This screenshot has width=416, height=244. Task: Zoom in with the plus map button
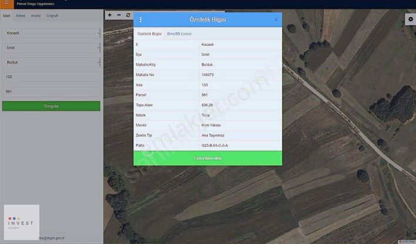pyautogui.click(x=109, y=15)
